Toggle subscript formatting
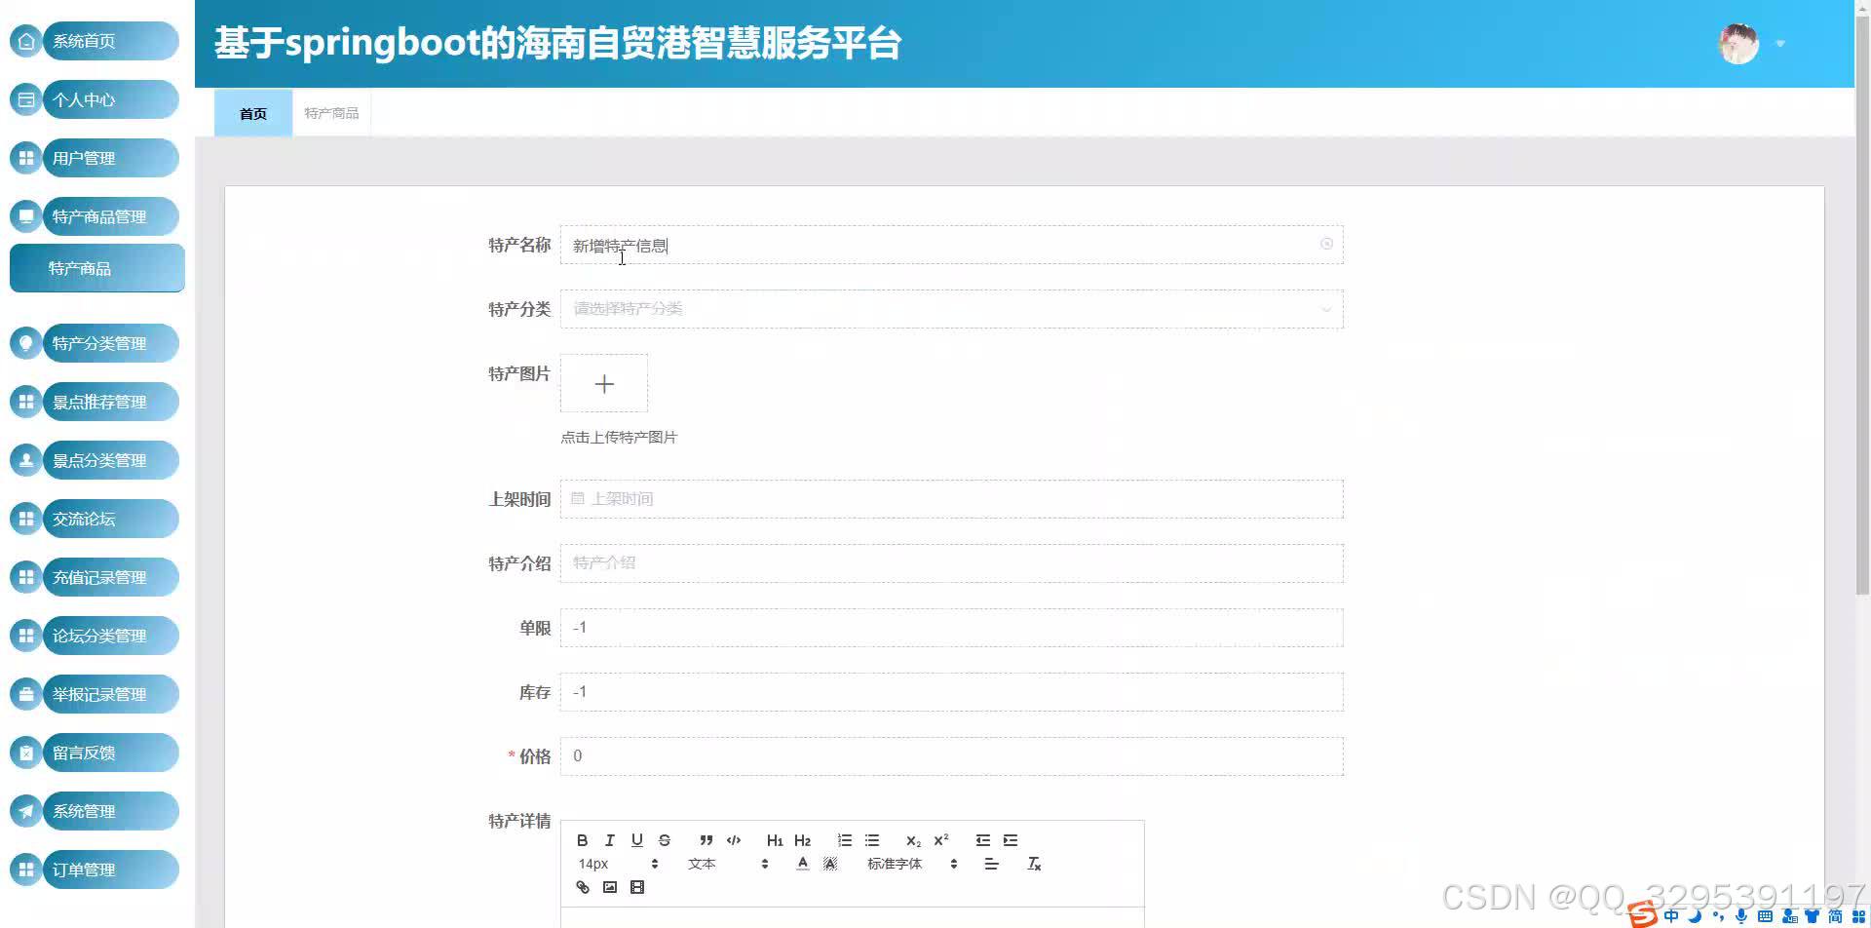This screenshot has height=928, width=1871. click(912, 839)
